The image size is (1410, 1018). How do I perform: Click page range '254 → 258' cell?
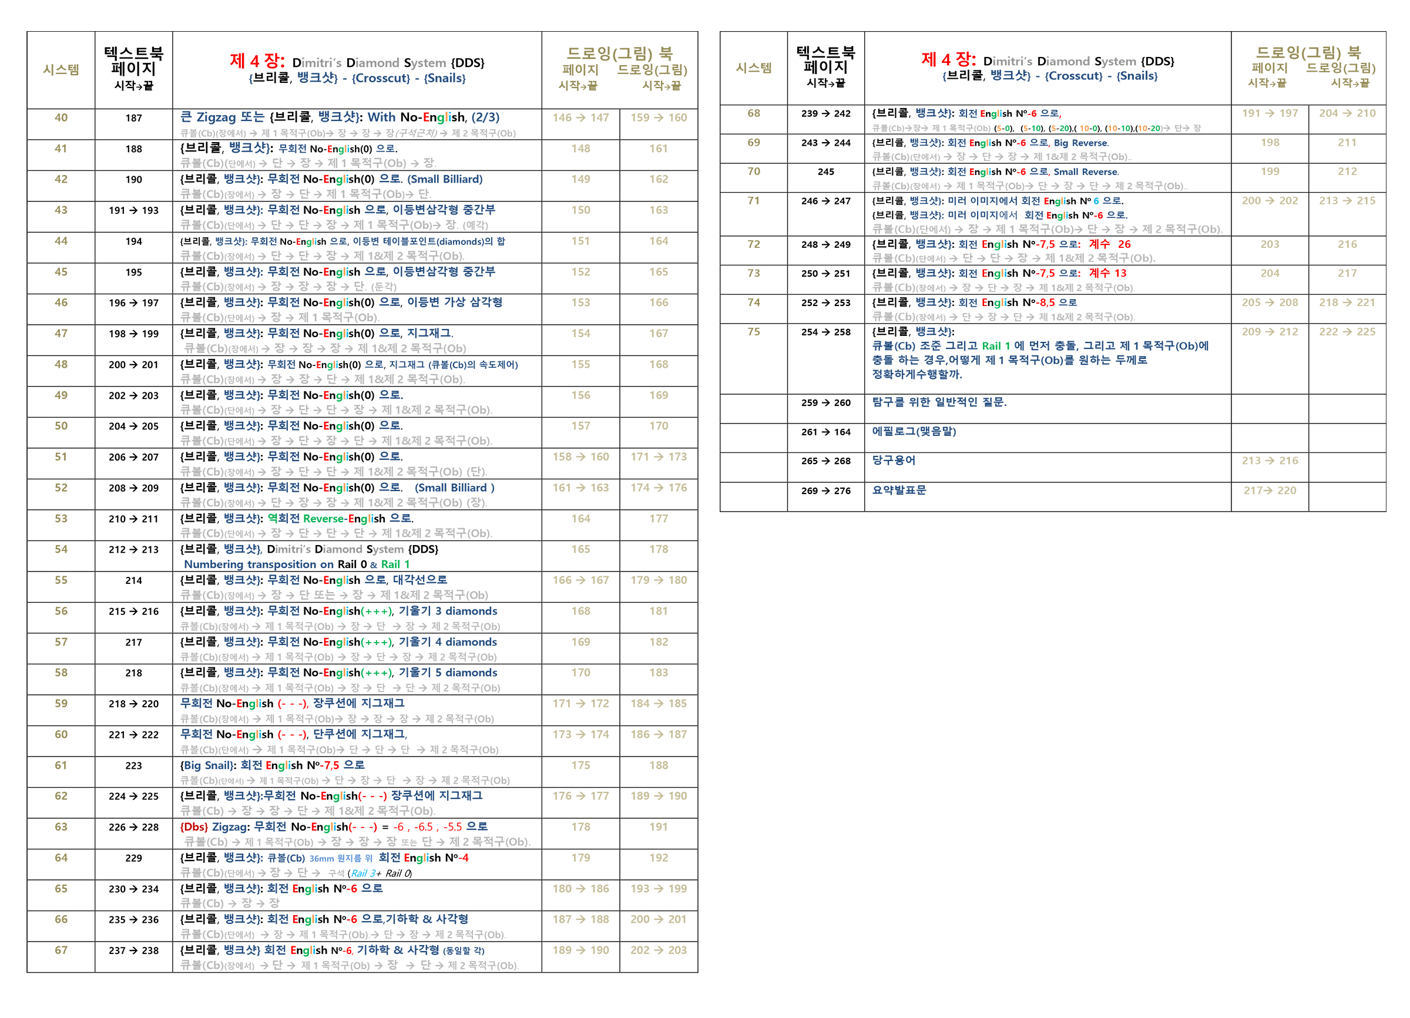tap(825, 332)
